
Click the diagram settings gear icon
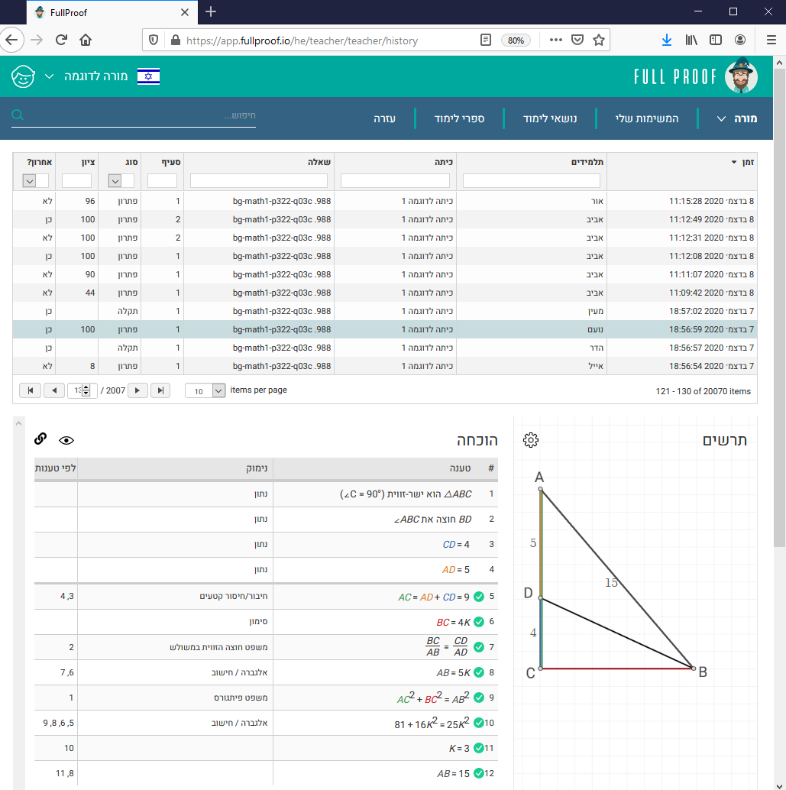pos(531,440)
